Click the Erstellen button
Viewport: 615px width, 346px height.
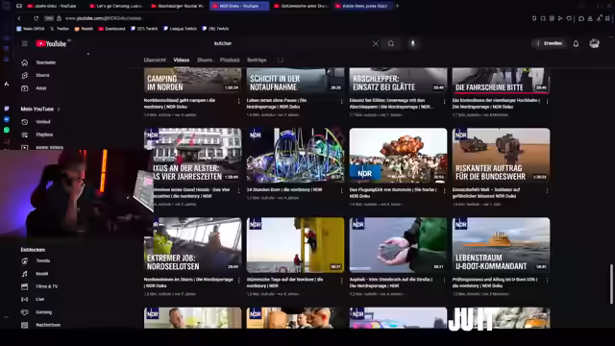(549, 43)
